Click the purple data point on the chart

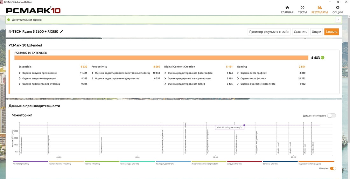244,125
